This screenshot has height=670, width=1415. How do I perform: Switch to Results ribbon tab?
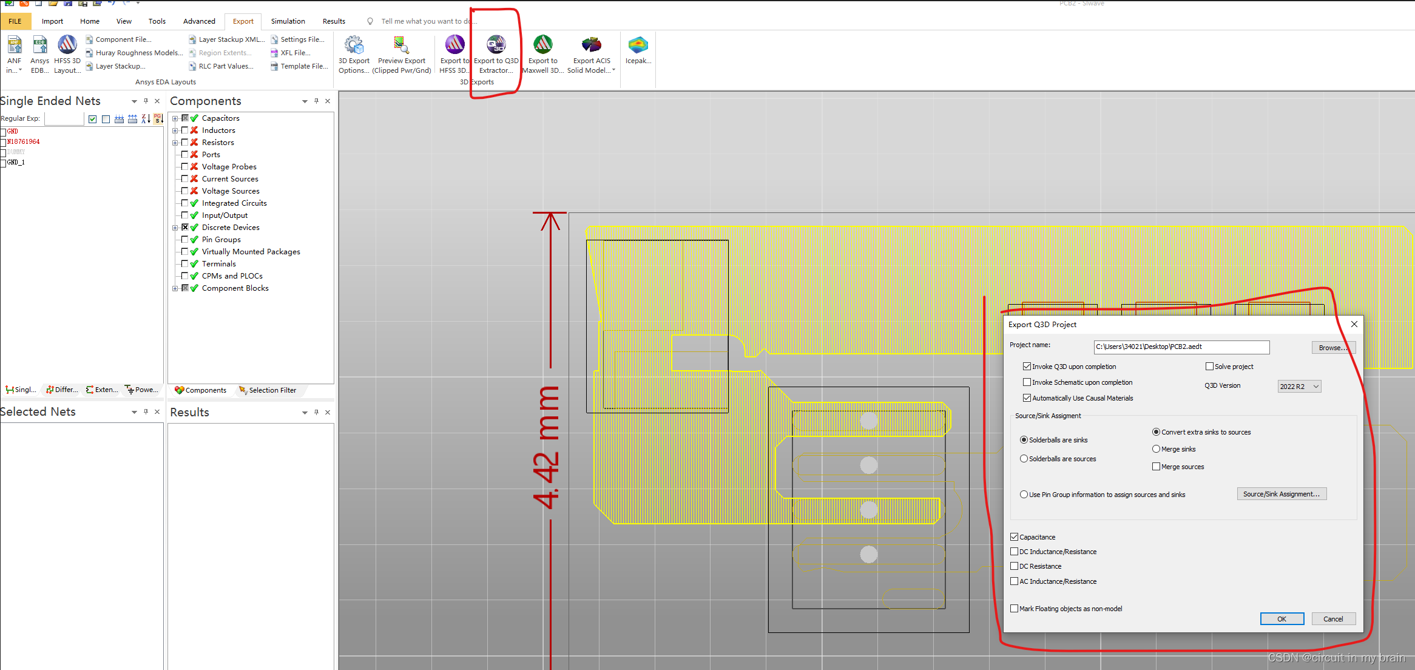coord(334,21)
